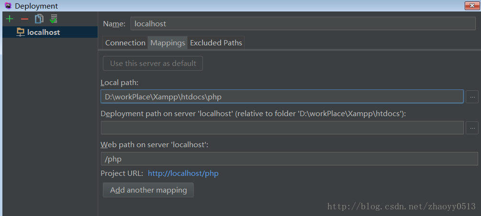Click the empty Deployment path field
This screenshot has height=216, width=481.
(x=282, y=128)
